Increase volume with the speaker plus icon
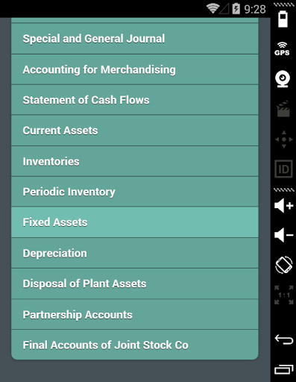Screen dimensions: 296x382 click(283, 206)
